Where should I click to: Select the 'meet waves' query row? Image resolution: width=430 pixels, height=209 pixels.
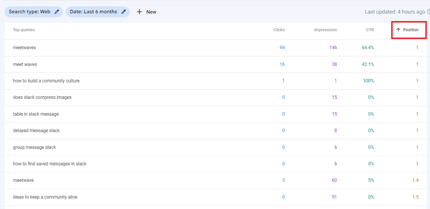(215, 64)
